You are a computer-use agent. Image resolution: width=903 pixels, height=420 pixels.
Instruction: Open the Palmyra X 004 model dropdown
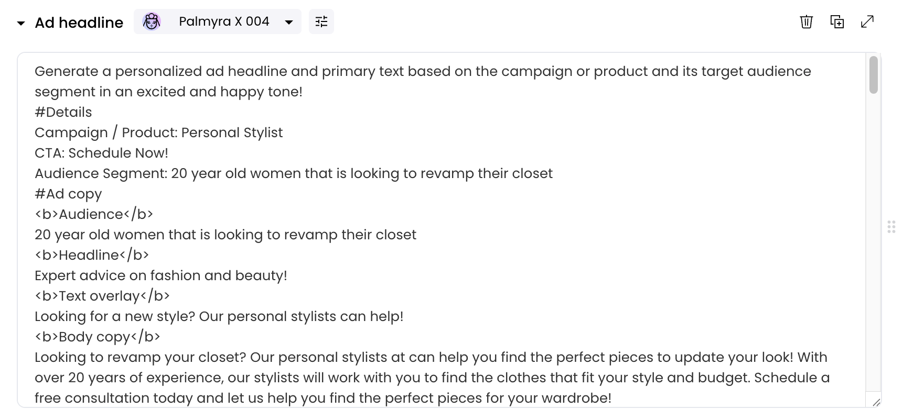217,21
